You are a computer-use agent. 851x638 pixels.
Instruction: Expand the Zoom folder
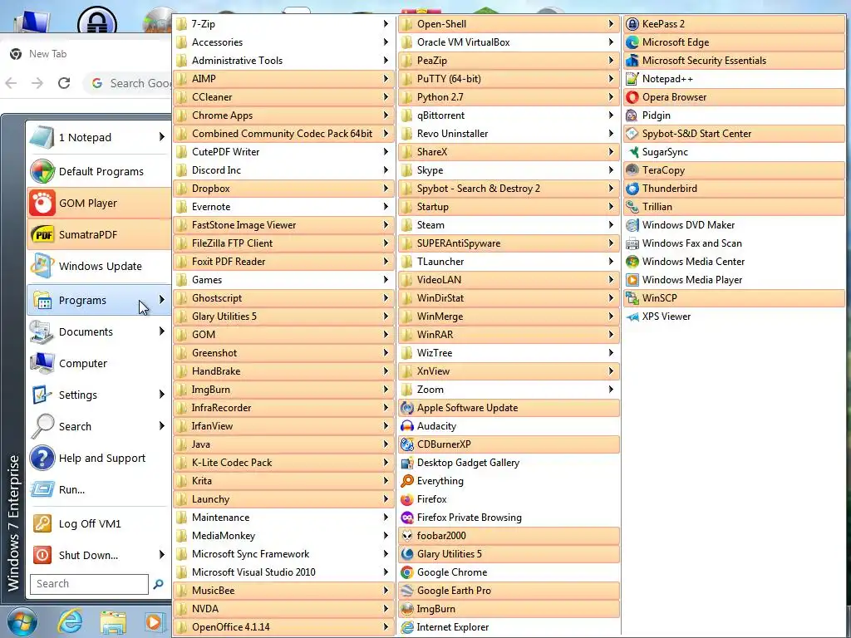(x=509, y=390)
